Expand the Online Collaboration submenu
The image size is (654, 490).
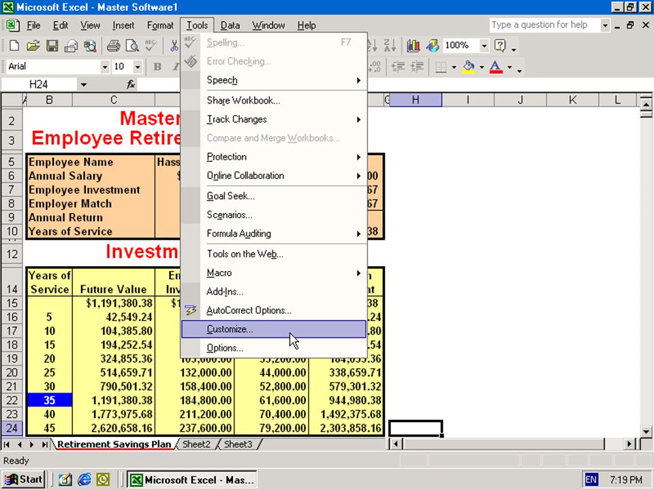(x=274, y=176)
